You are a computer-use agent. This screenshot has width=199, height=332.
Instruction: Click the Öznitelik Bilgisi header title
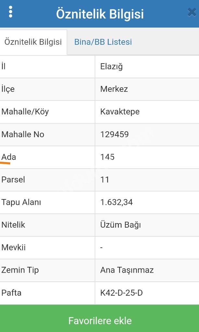[x=100, y=14]
